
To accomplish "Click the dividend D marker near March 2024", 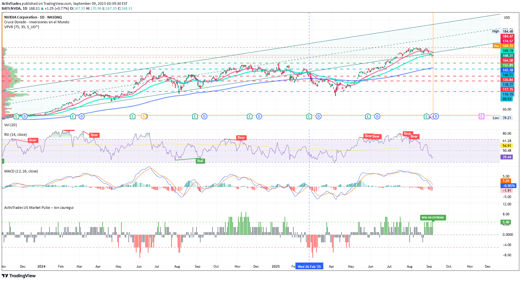I will pyautogui.click(x=81, y=116).
